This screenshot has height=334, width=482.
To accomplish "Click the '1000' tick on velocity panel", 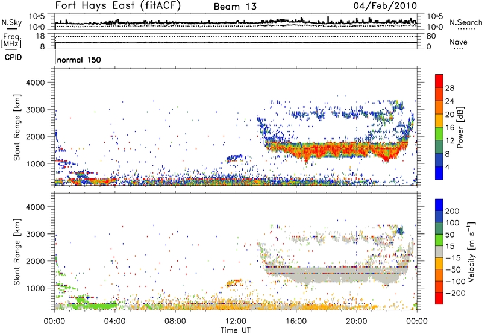I will (x=35, y=288).
